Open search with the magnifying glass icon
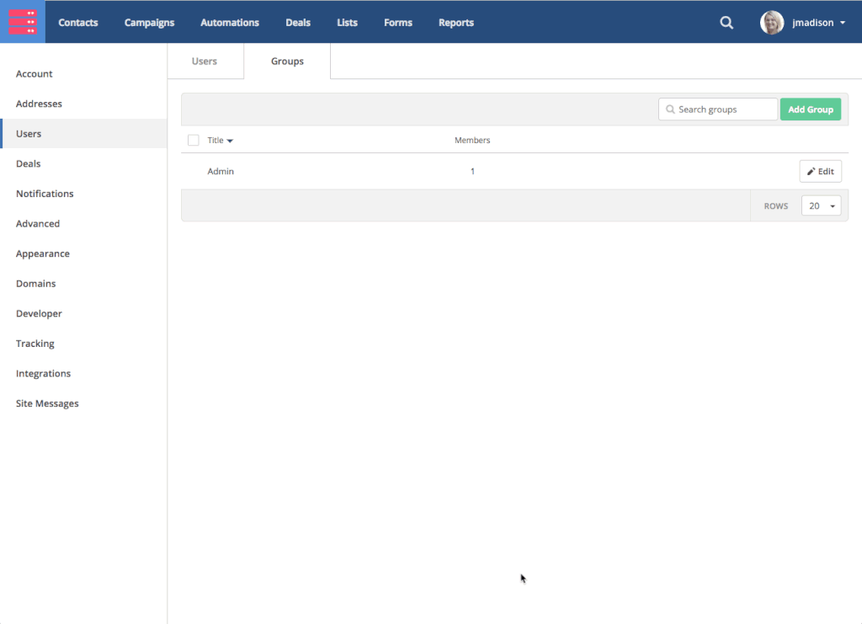This screenshot has width=862, height=624. tap(726, 23)
